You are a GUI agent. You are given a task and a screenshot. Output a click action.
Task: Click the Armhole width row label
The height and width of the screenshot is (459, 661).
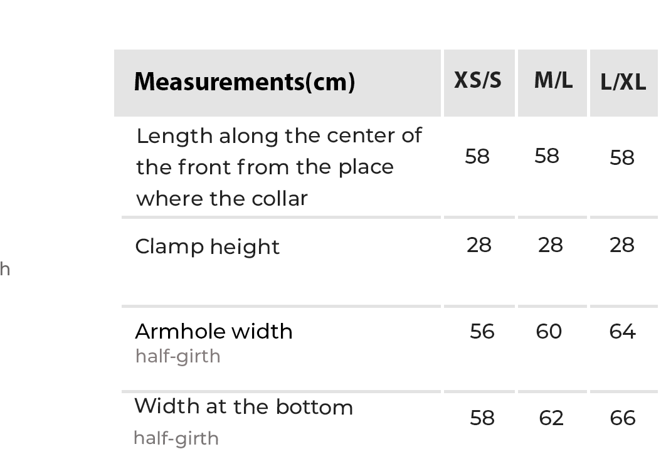[214, 331]
